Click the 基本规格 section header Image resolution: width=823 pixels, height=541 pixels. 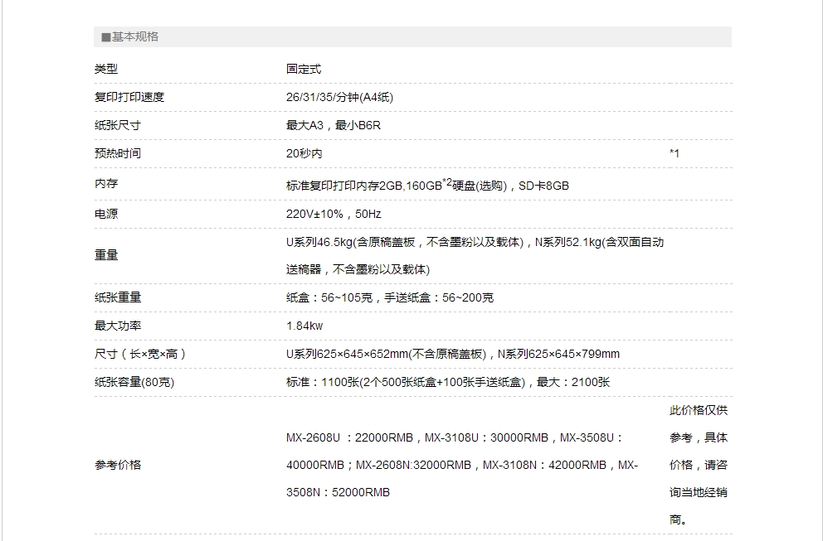pyautogui.click(x=135, y=37)
